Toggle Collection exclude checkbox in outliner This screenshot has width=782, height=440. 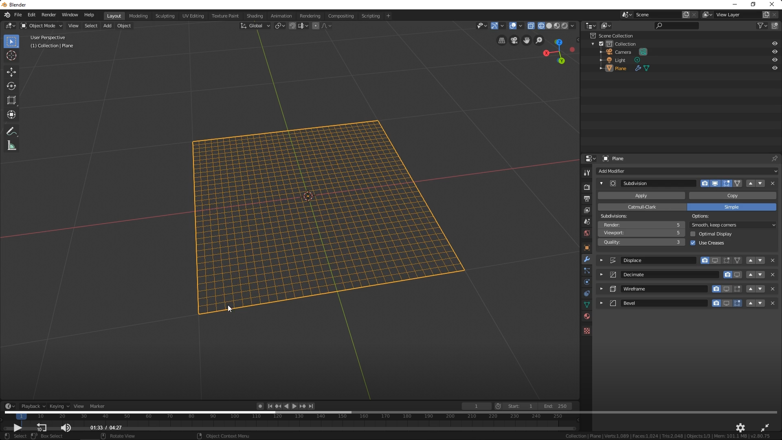pos(601,44)
